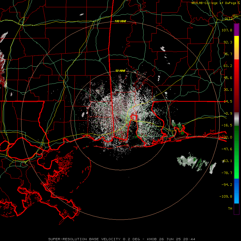The image size is (241, 241).
Task: Click the yellow-orange segment of the color bar
Action: [x=236, y=48]
